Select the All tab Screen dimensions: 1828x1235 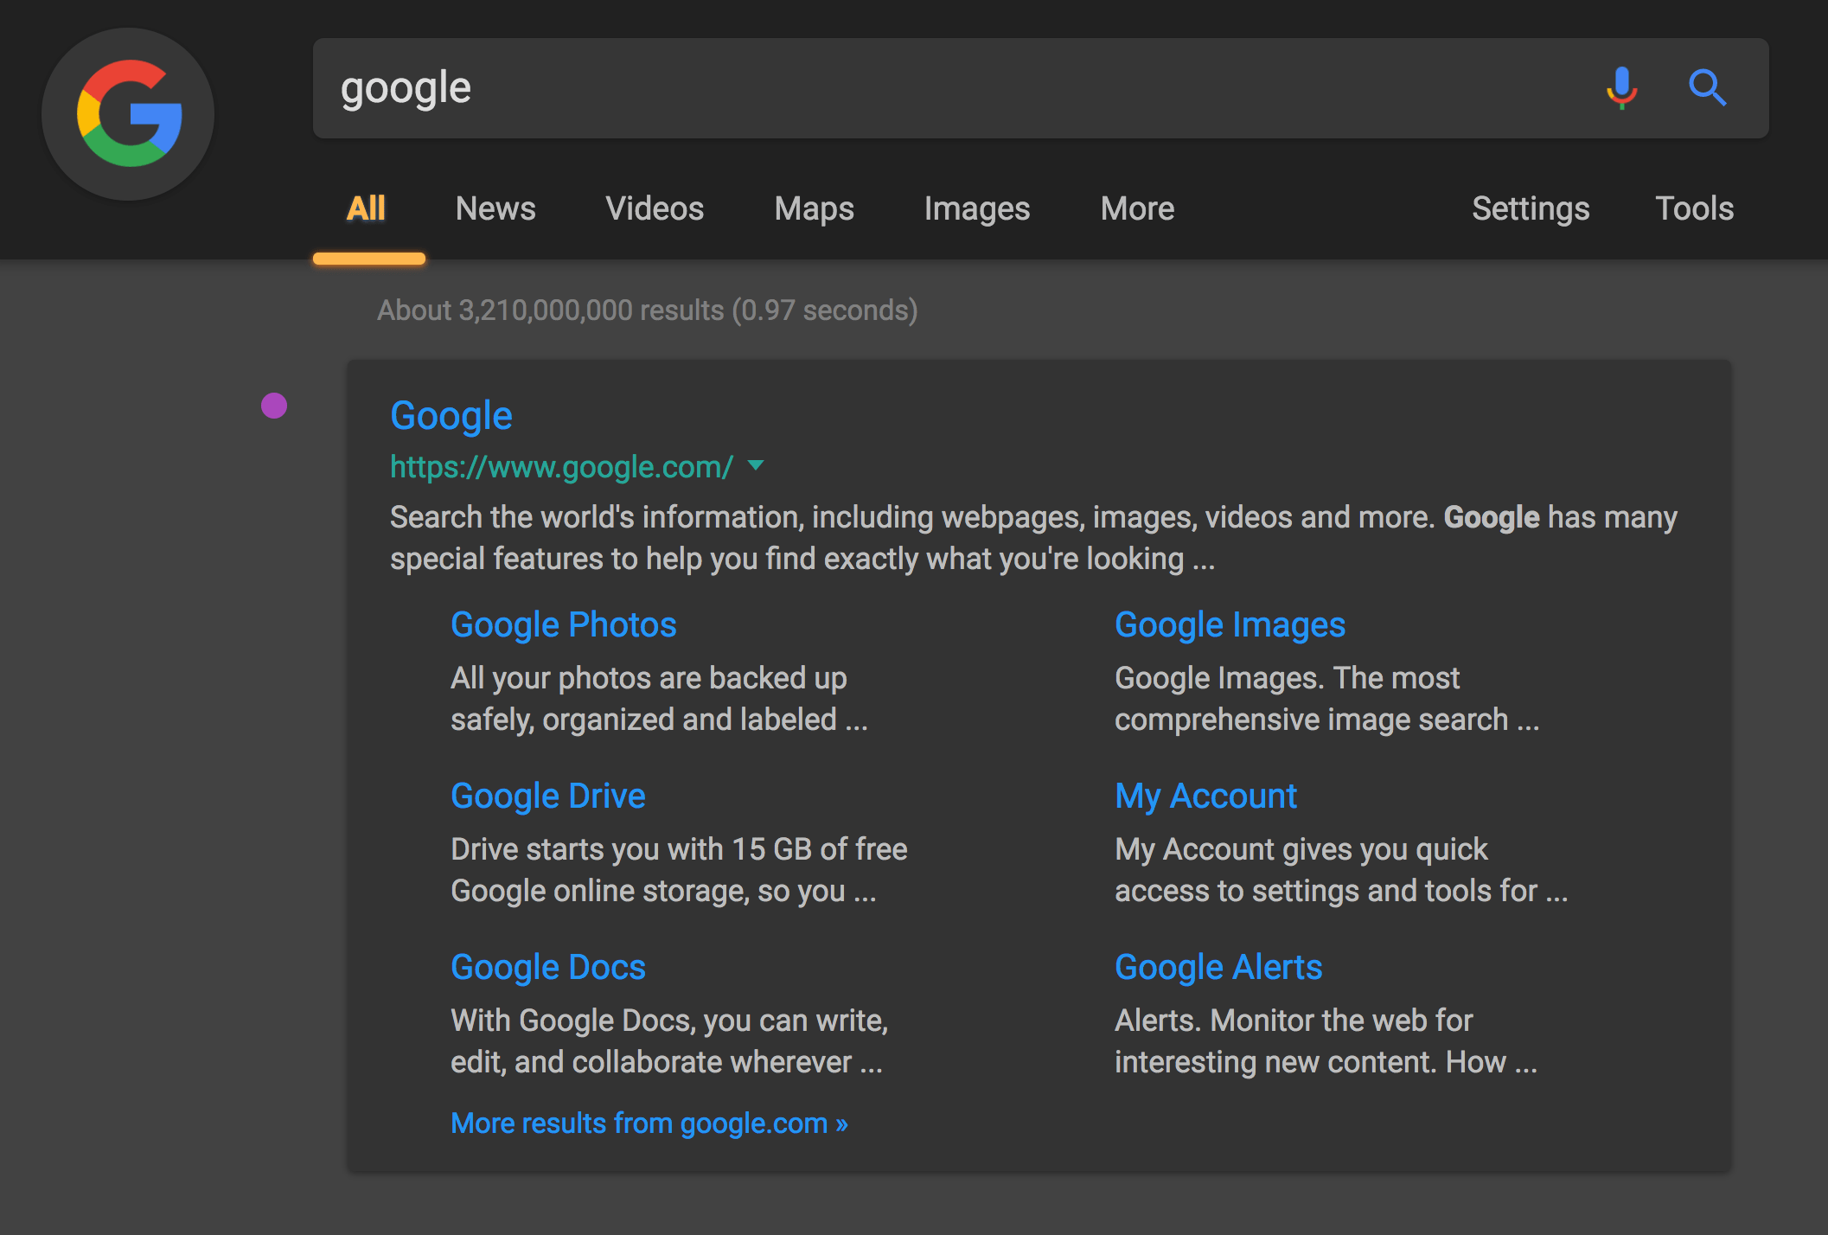[367, 208]
